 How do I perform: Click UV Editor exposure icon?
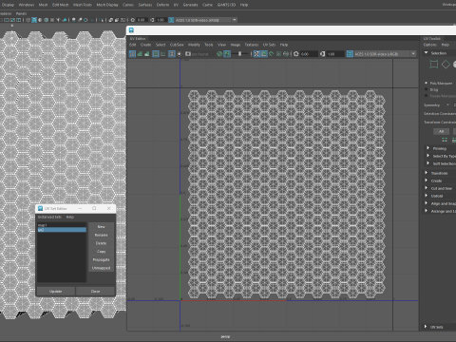tap(296, 54)
